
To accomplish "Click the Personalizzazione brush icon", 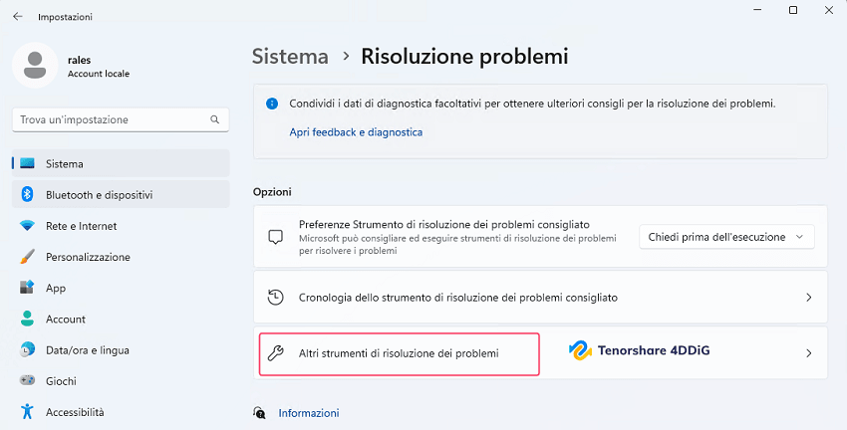I will click(28, 257).
